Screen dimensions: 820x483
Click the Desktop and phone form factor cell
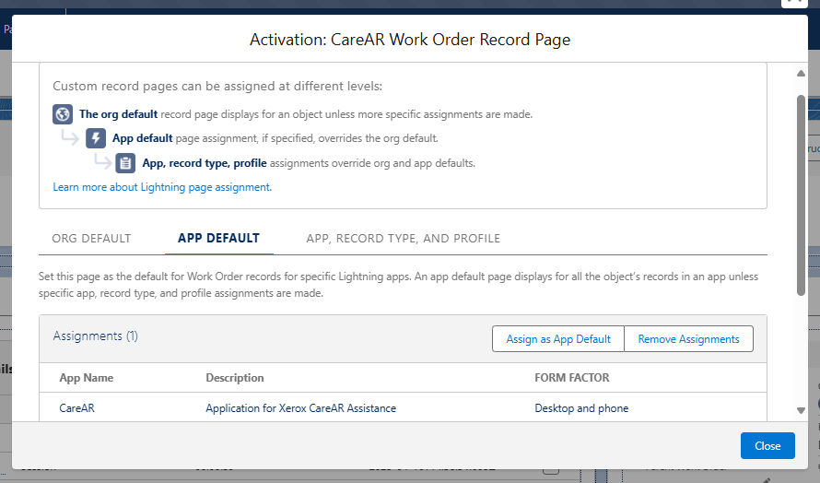[581, 408]
